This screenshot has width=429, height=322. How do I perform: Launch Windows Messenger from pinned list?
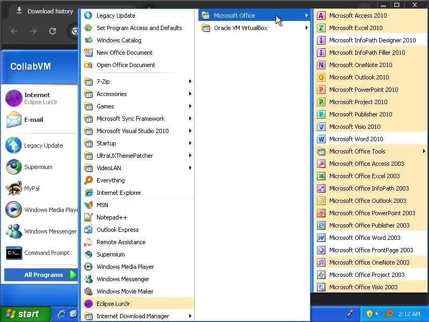41,231
